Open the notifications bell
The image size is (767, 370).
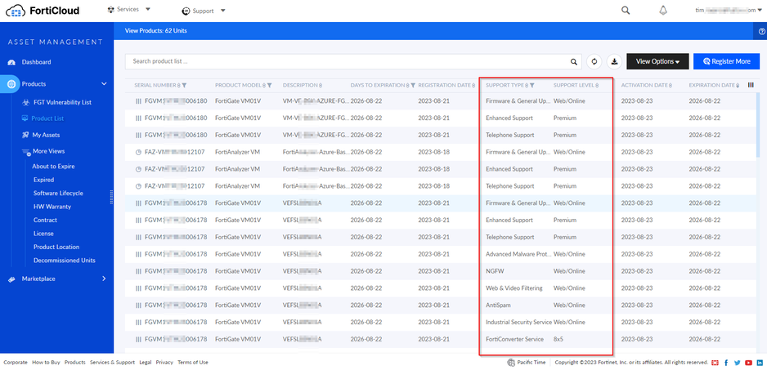coord(663,11)
